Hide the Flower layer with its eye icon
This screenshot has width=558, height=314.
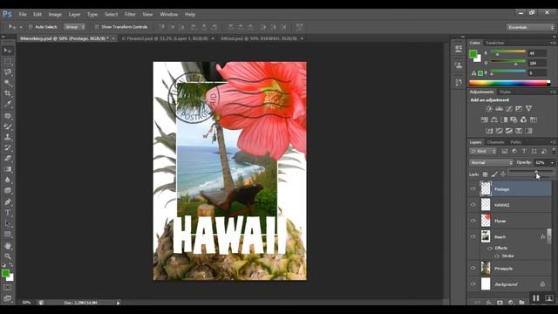473,221
